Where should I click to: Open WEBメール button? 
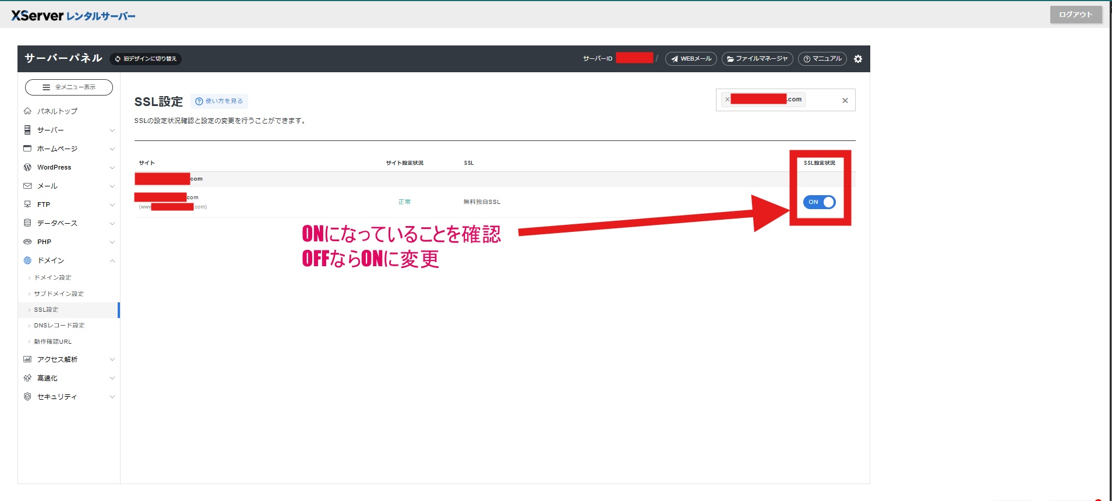pos(691,59)
